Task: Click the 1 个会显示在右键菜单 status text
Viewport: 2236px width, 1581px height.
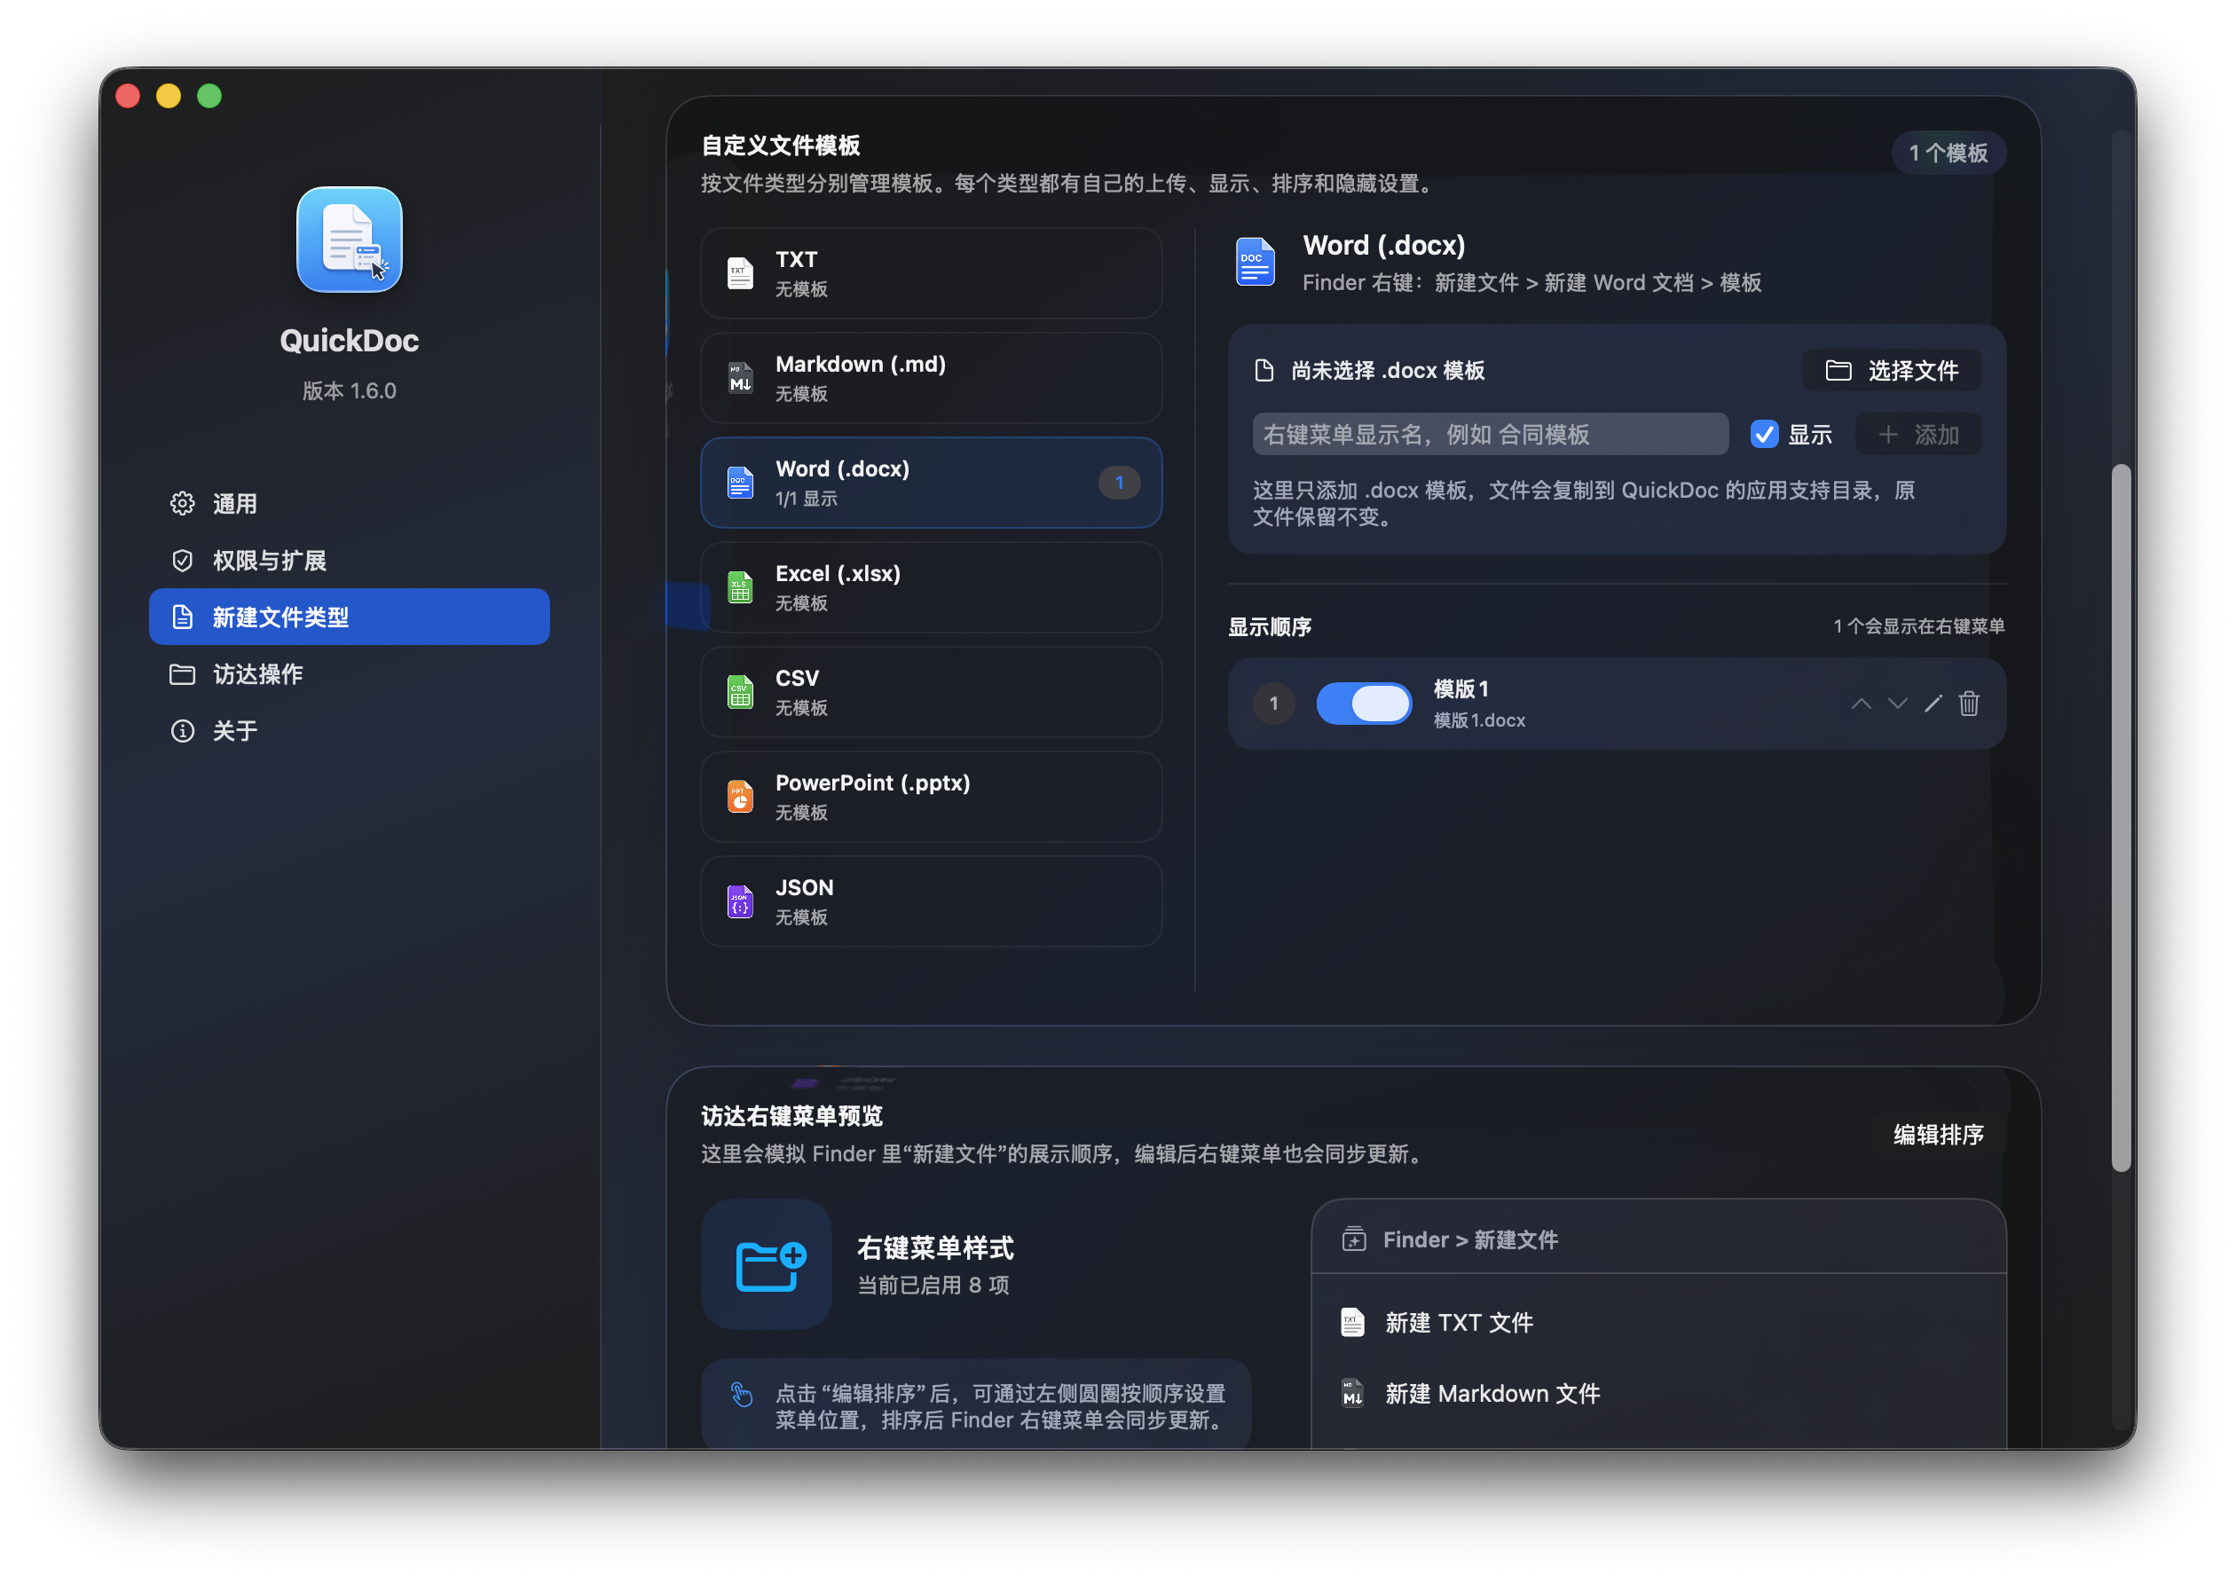Action: (x=1917, y=626)
